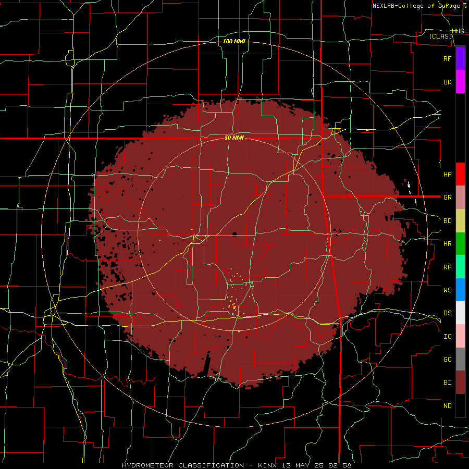This screenshot has width=469, height=469.
Task: Click the WS blue legend swatch
Action: 460,290
